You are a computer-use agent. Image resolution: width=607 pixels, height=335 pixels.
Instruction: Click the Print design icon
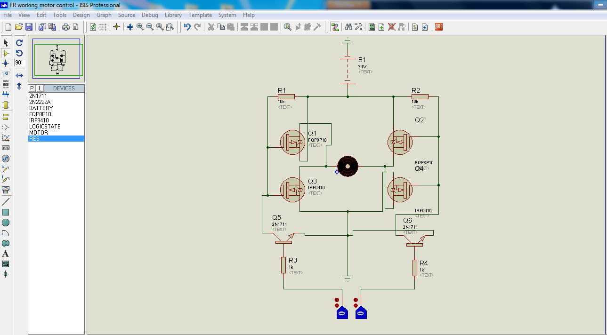pyautogui.click(x=66, y=27)
